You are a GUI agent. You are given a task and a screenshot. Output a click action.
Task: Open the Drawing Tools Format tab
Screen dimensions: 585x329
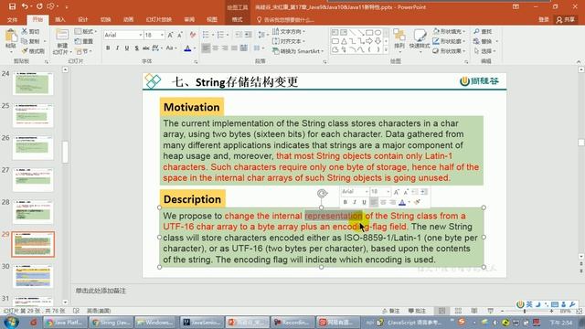(238, 20)
